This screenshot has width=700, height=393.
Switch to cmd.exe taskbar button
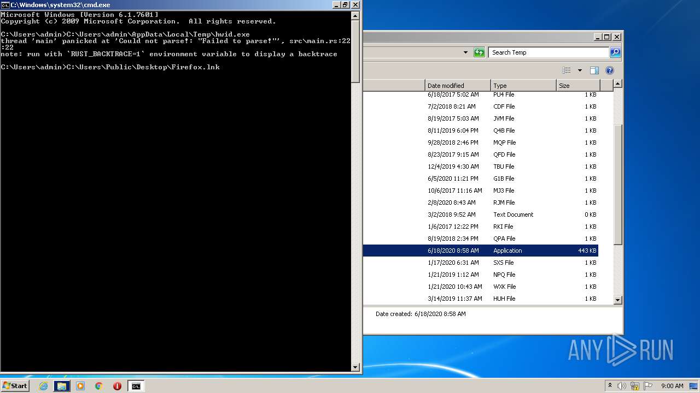(x=136, y=386)
